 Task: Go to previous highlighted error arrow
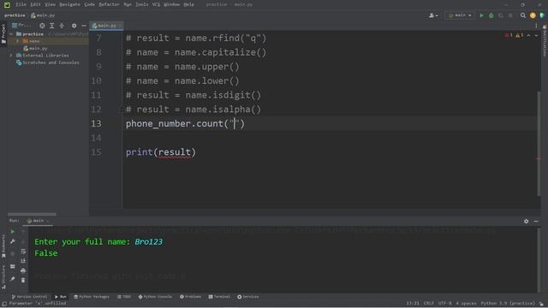(x=529, y=35)
